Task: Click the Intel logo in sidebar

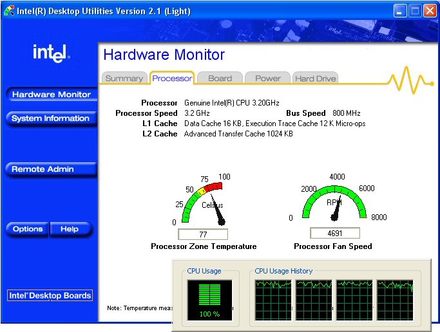Action: coord(51,54)
